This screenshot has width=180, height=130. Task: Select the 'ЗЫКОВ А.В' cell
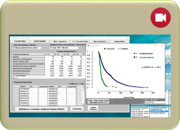click(x=53, y=89)
